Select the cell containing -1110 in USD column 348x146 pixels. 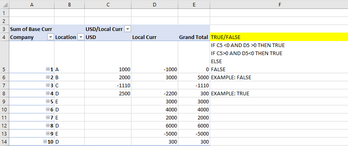pyautogui.click(x=108, y=85)
